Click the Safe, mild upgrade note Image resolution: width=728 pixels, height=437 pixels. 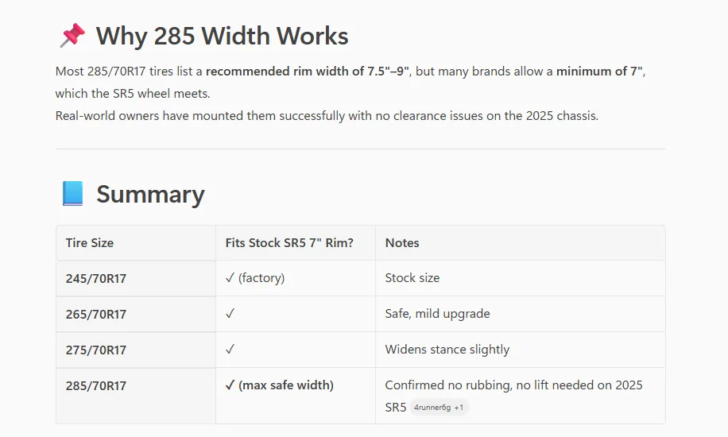pyautogui.click(x=437, y=314)
